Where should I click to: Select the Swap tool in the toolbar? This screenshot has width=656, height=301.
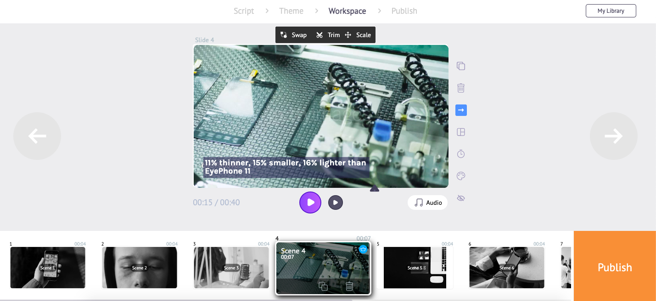(294, 35)
